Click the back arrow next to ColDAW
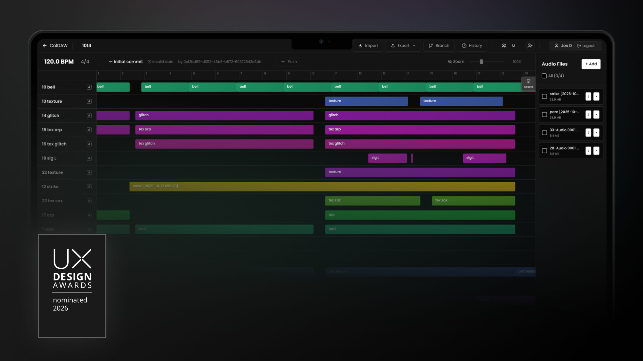Image resolution: width=643 pixels, height=361 pixels. (x=44, y=46)
